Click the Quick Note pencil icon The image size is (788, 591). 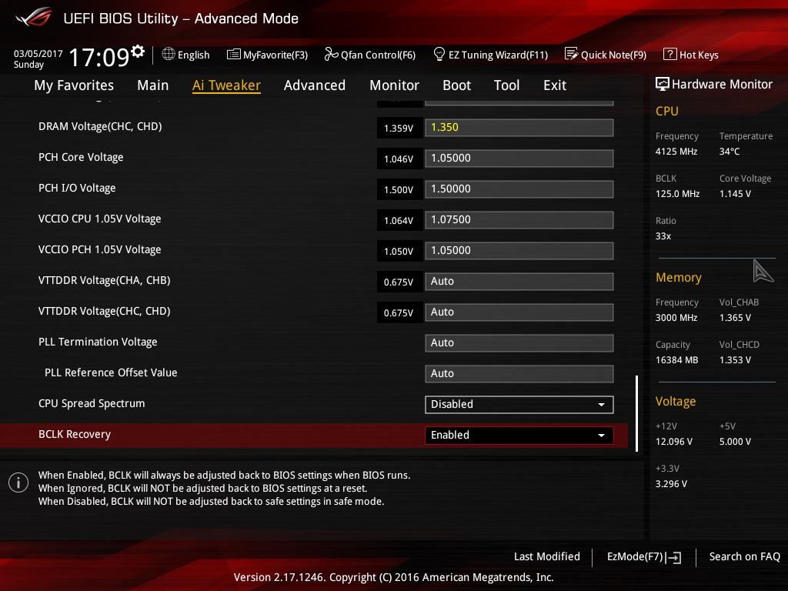click(x=571, y=54)
